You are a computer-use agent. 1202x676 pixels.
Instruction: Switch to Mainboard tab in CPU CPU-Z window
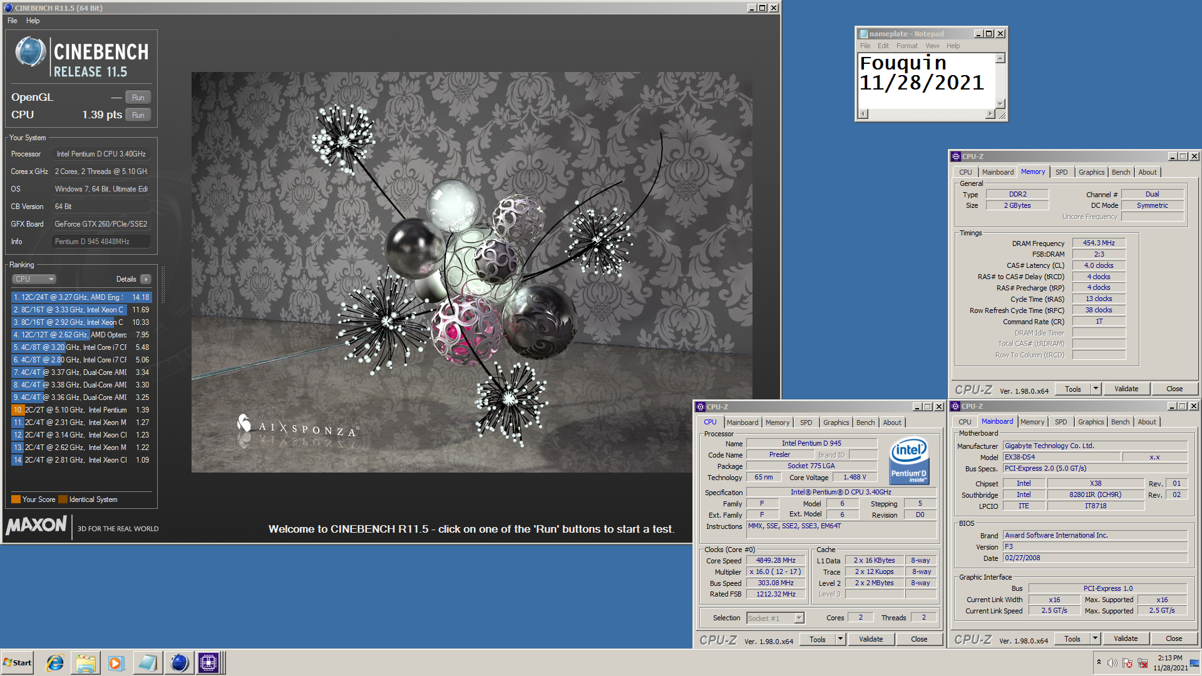tap(742, 422)
